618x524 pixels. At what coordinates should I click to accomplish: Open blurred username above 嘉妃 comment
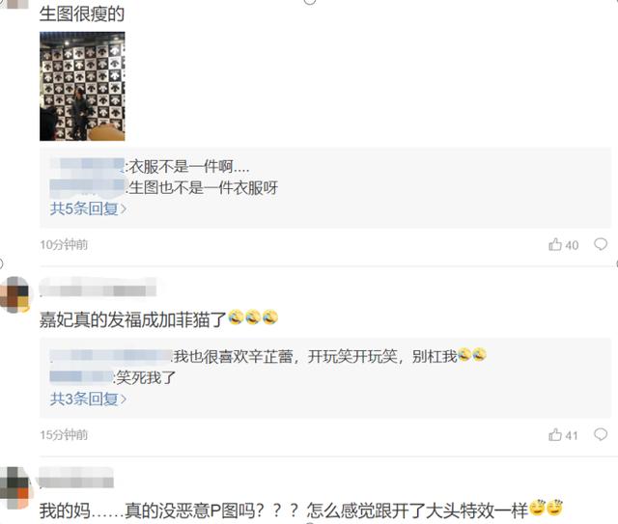[x=98, y=287]
